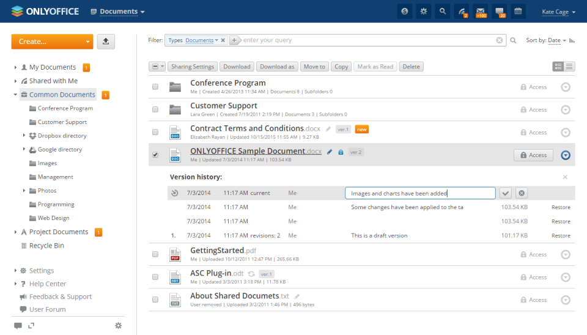Click the Sharing Settings button
This screenshot has height=335, width=587.
click(193, 67)
